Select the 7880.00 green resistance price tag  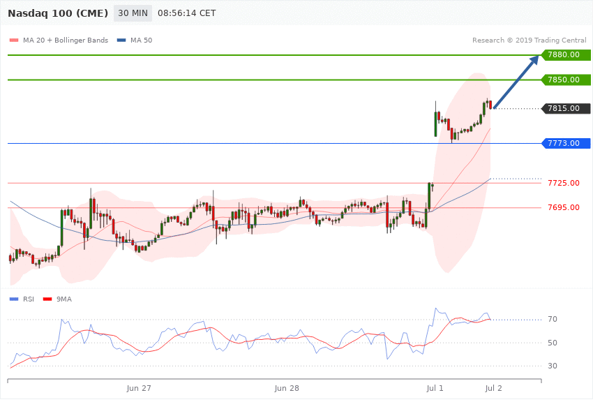tap(566, 55)
